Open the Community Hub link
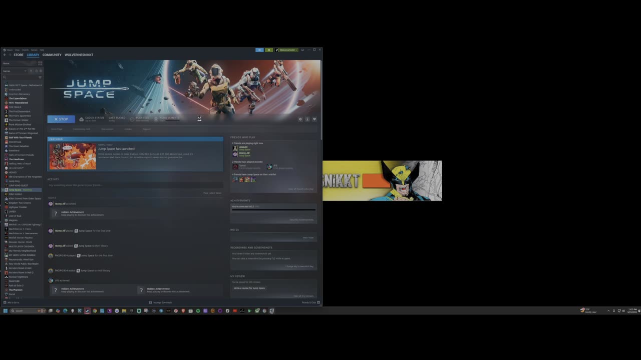Screen dimensions: 641x360 click(x=82, y=129)
